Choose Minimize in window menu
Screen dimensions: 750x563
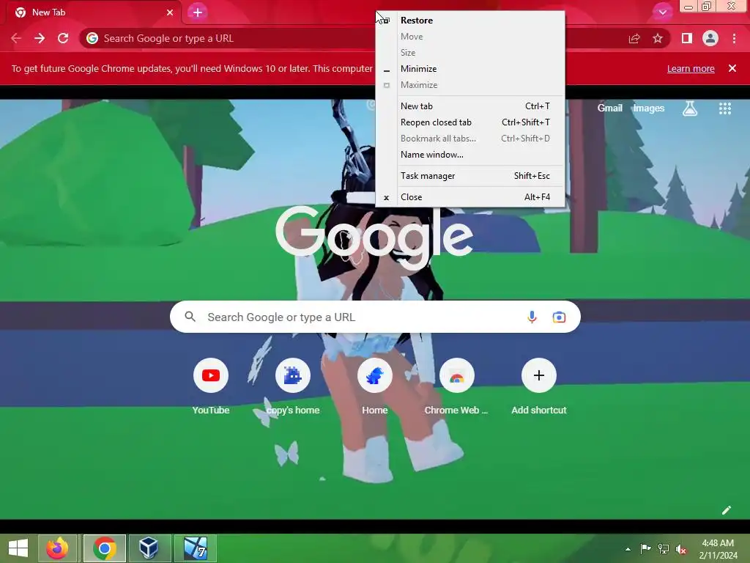[470, 68]
